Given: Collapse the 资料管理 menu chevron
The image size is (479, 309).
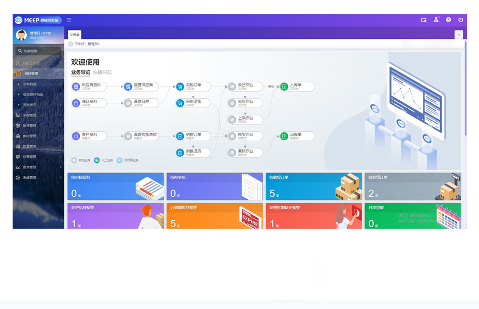Looking at the screenshot, I should [60, 73].
